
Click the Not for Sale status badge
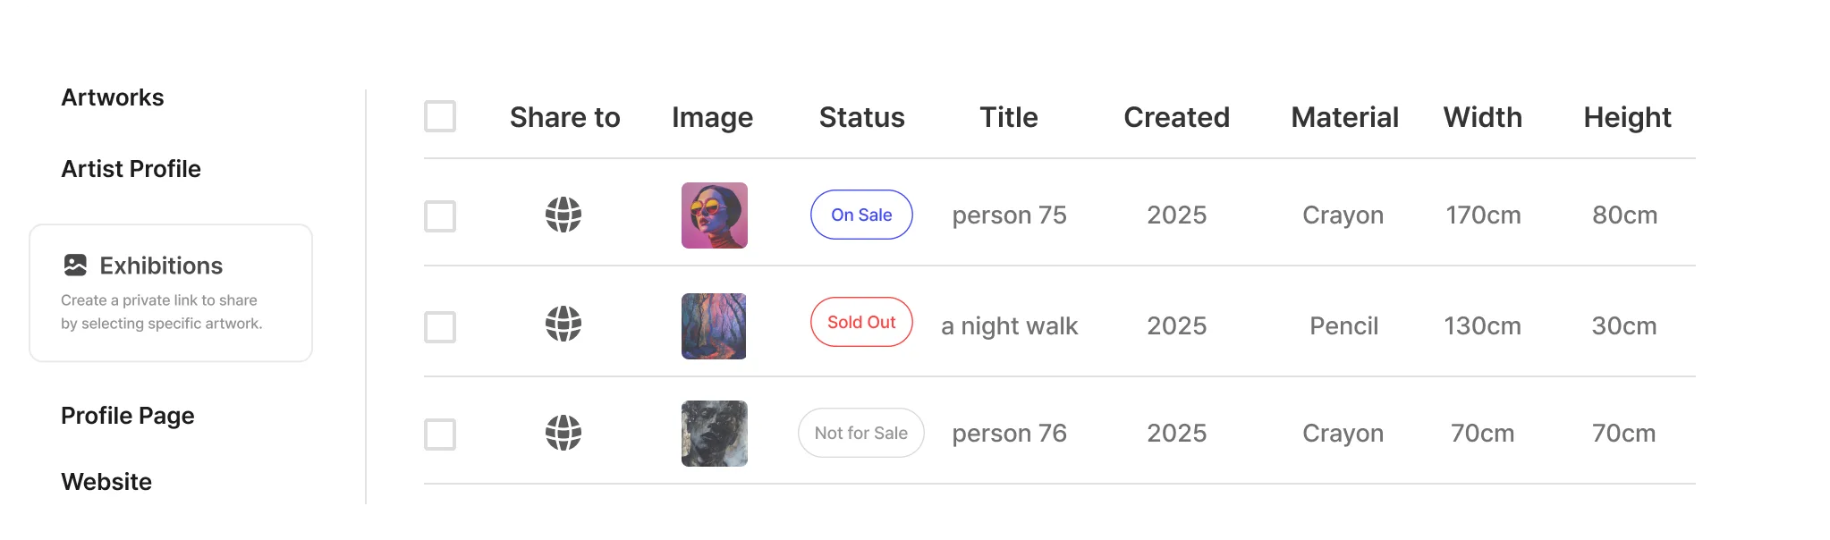point(860,433)
